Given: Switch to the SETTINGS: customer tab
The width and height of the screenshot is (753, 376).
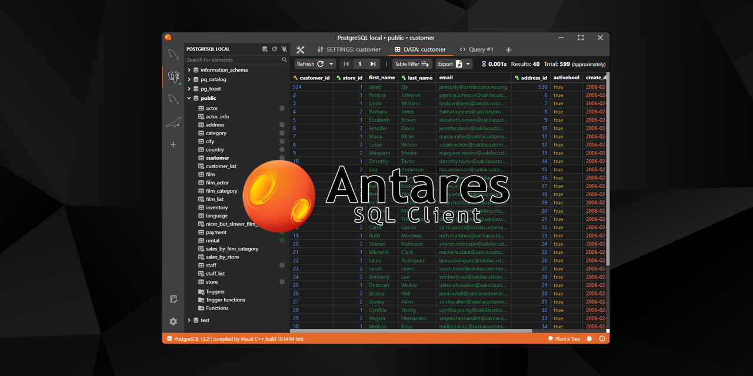Looking at the screenshot, I should click(349, 50).
